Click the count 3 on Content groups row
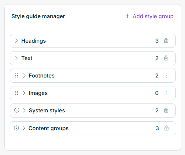Screen dimensions: 185x155 [x=157, y=128]
